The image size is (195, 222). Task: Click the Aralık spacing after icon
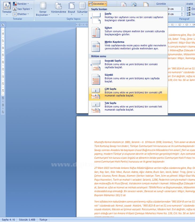tap(189, 14)
